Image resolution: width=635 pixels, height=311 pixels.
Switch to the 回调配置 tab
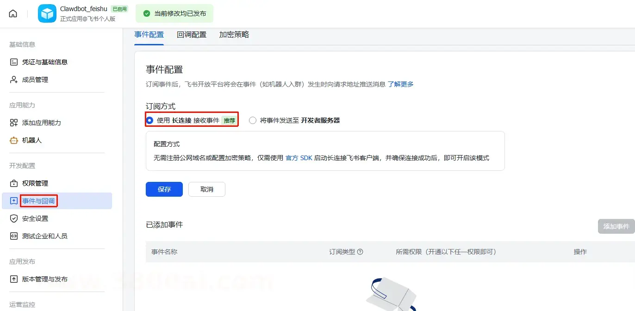pyautogui.click(x=192, y=35)
